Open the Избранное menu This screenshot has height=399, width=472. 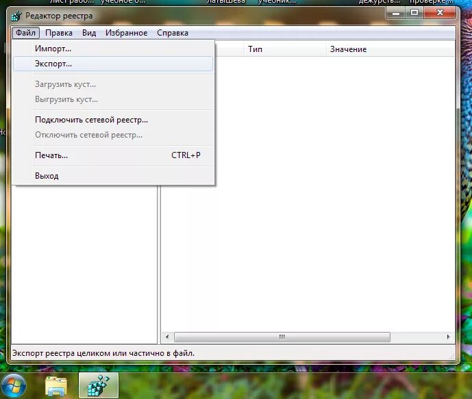127,32
